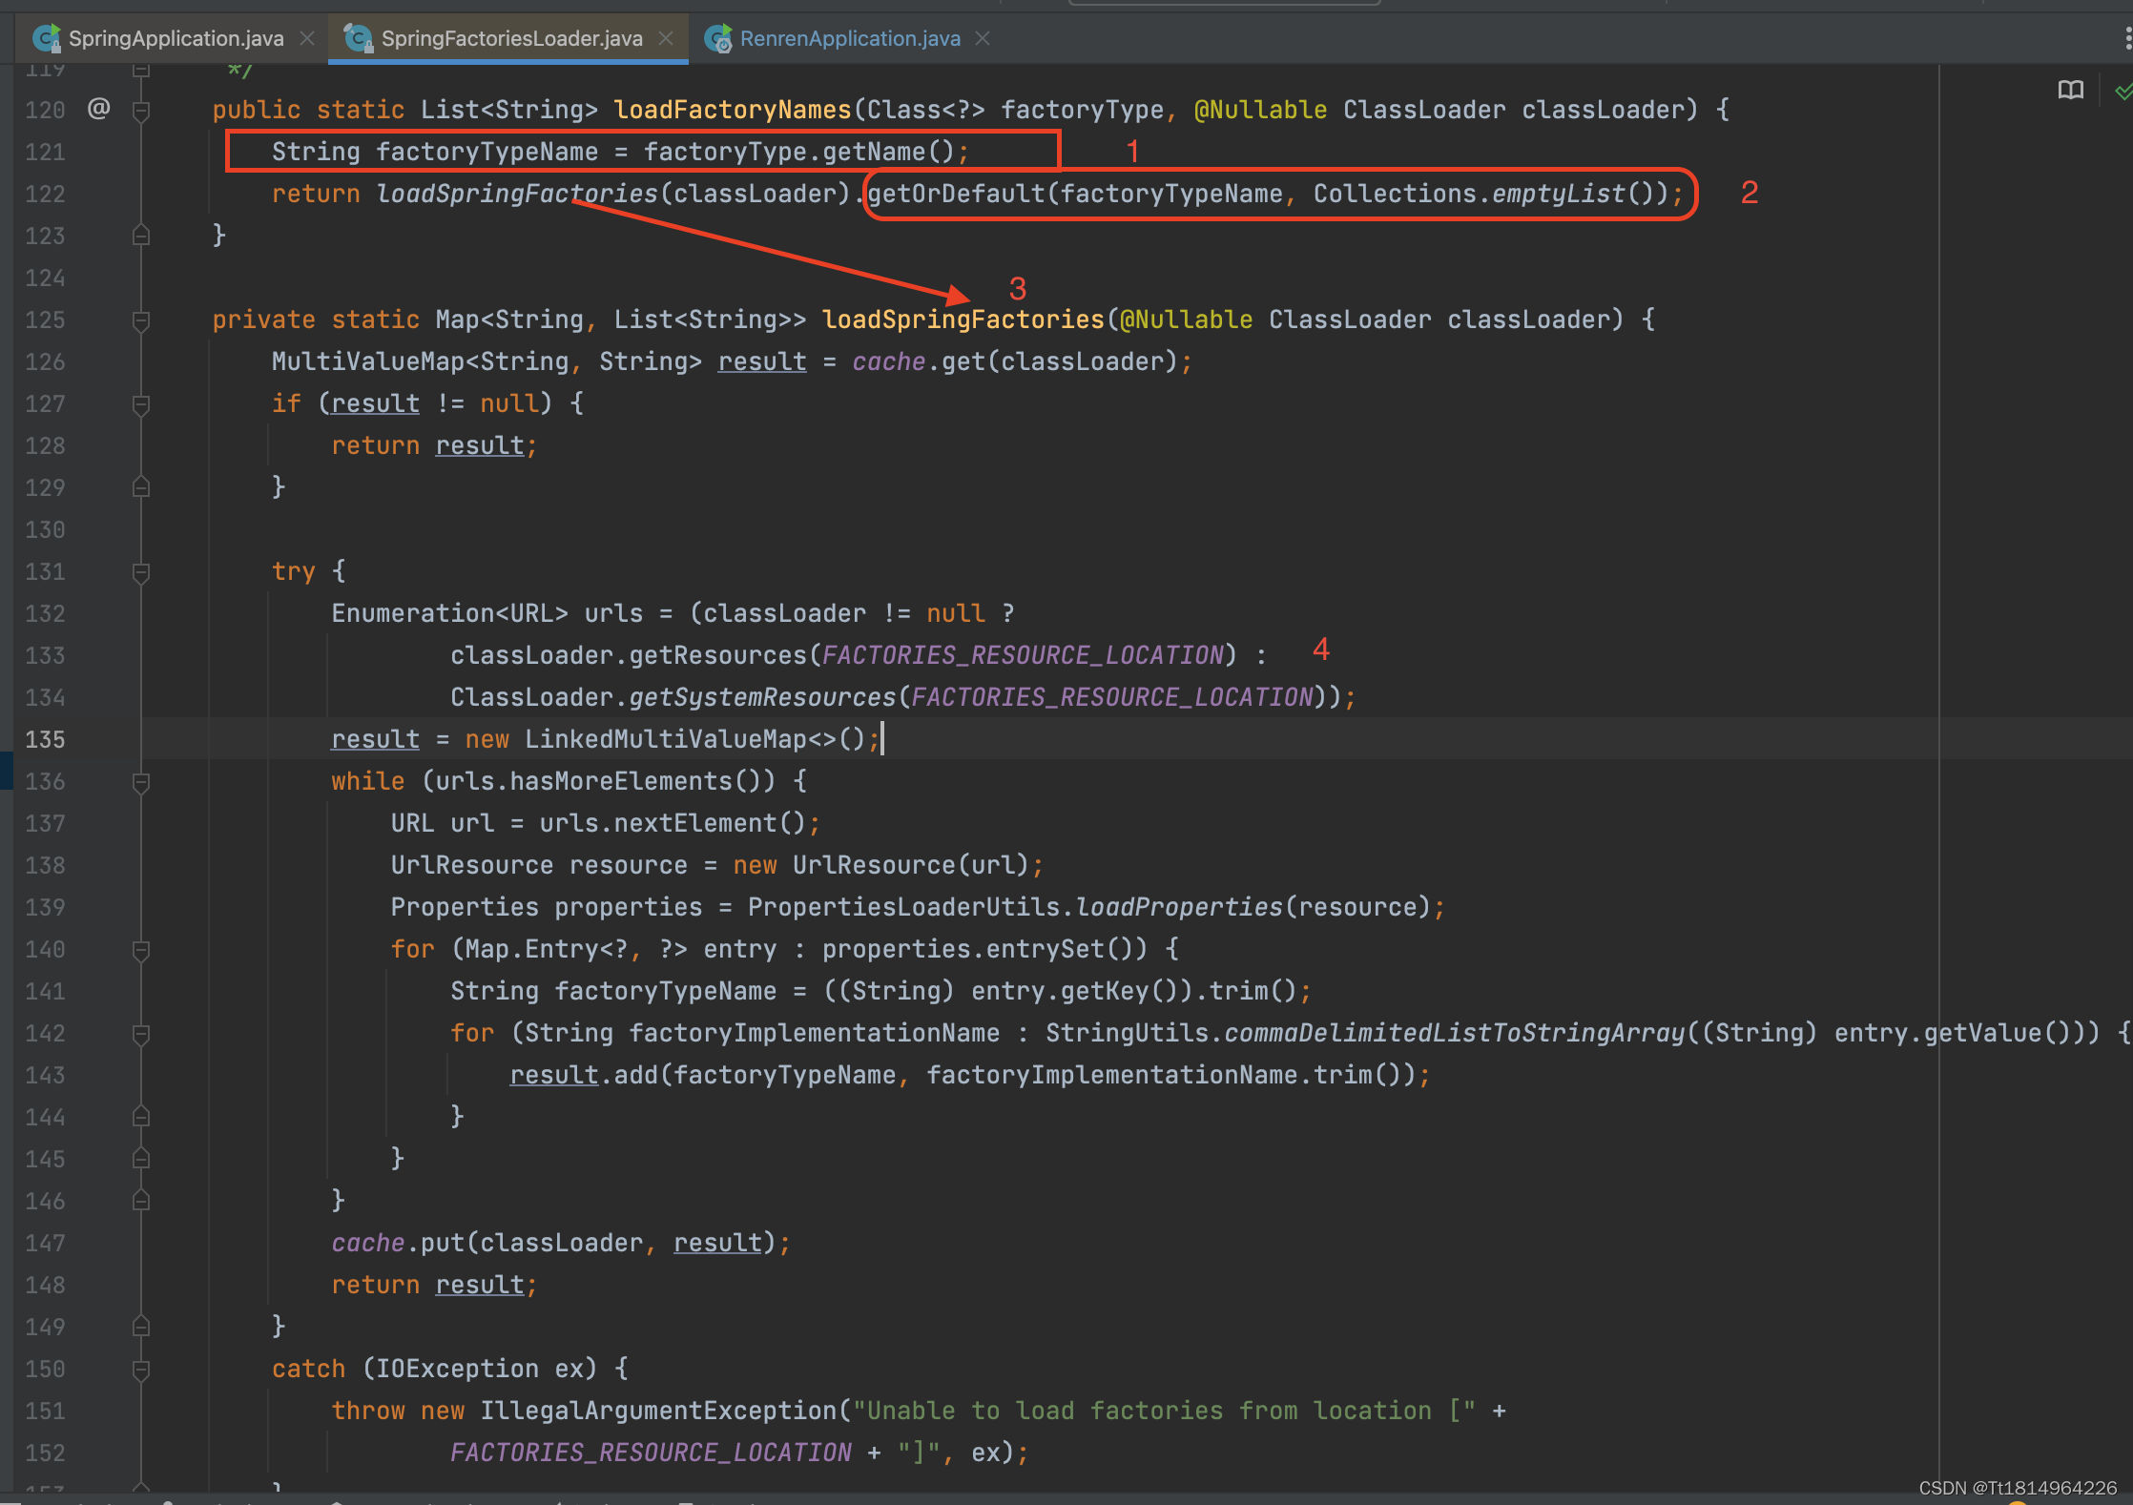
Task: Fold the end marker at line 149
Action: pos(141,1326)
